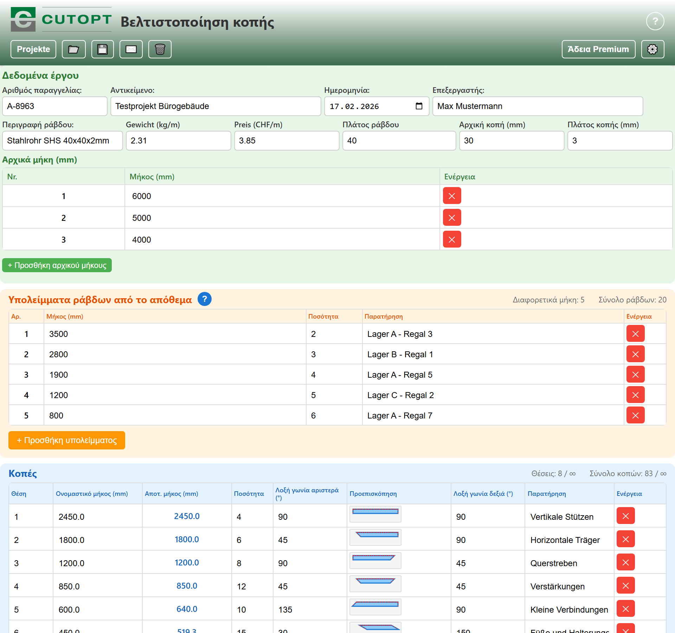The width and height of the screenshot is (675, 633).
Task: Click the cut width field with 3
Action: coord(620,141)
